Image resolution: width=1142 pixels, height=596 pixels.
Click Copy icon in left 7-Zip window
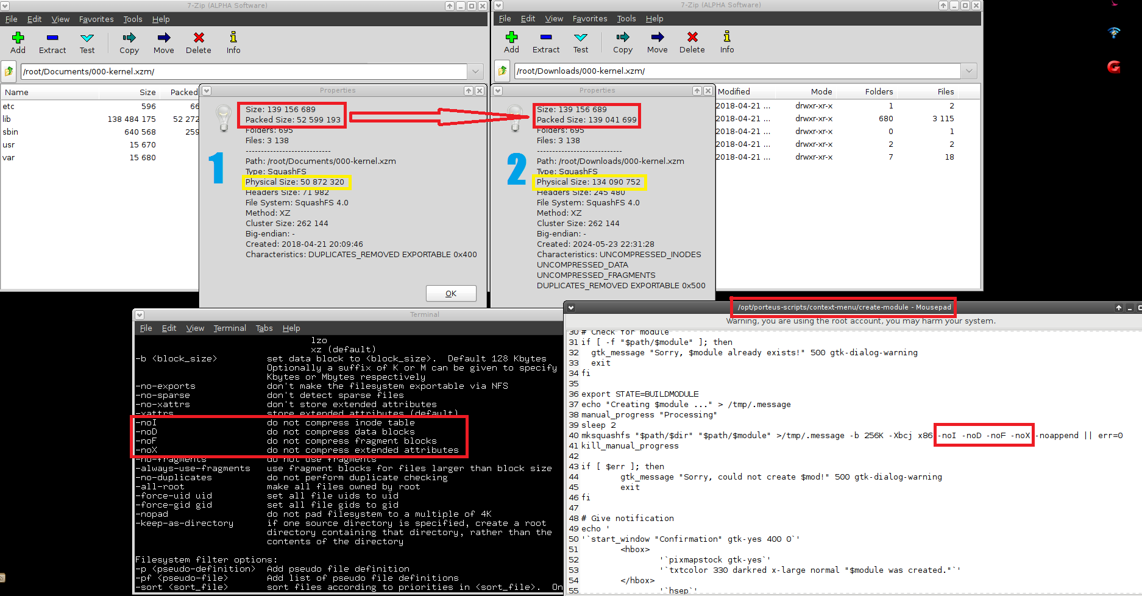(x=129, y=38)
